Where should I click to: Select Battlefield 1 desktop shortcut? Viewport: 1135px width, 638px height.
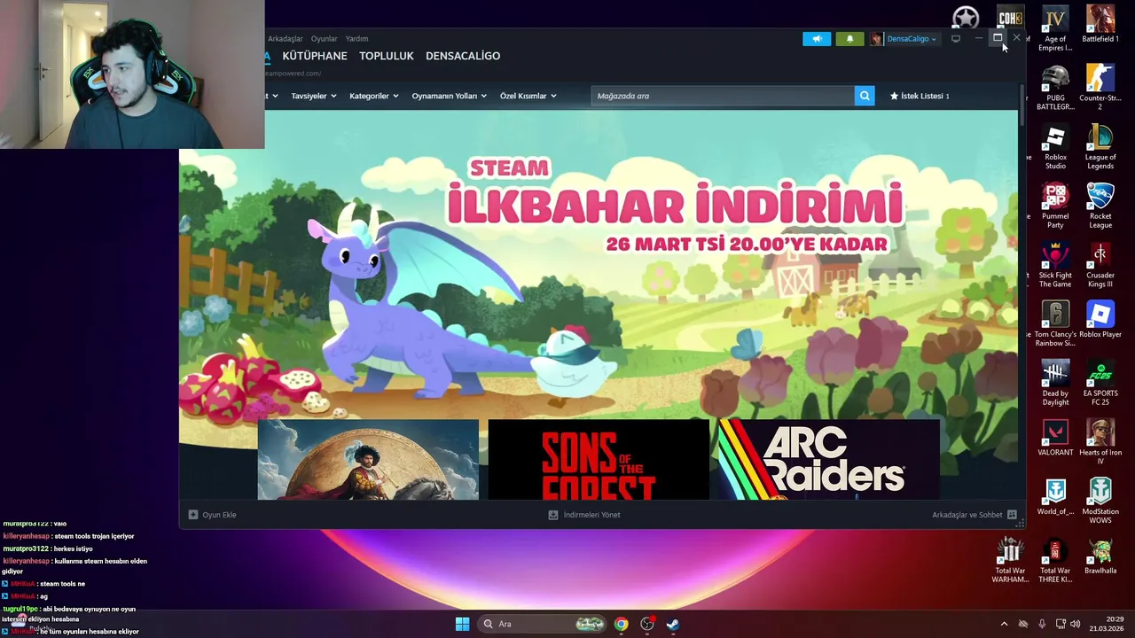click(x=1100, y=25)
